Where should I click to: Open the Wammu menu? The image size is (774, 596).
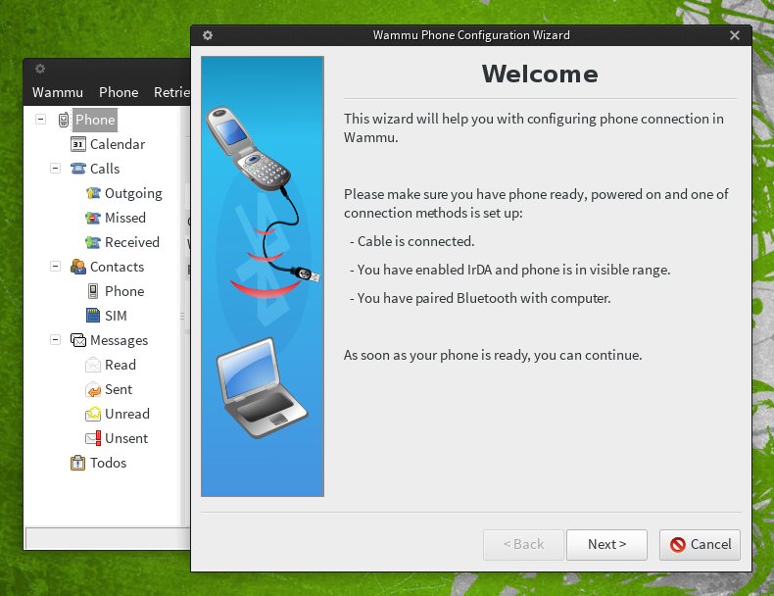click(x=58, y=92)
